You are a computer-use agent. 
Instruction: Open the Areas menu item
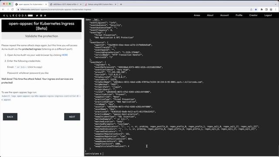pyautogui.click(x=197, y=15)
